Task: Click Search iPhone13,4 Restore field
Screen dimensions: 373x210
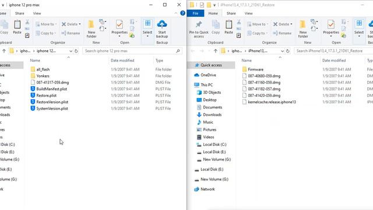Action: [333, 51]
